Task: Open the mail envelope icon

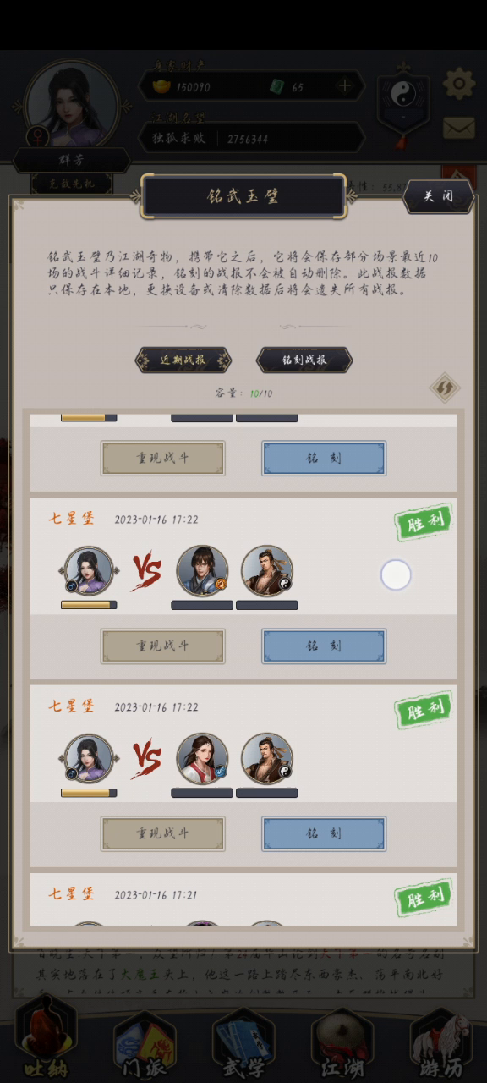Action: pos(459,128)
